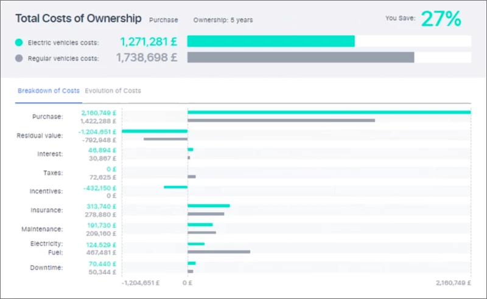
Task: Click the 2,160,749 £ electric purchase value
Action: 99,113
